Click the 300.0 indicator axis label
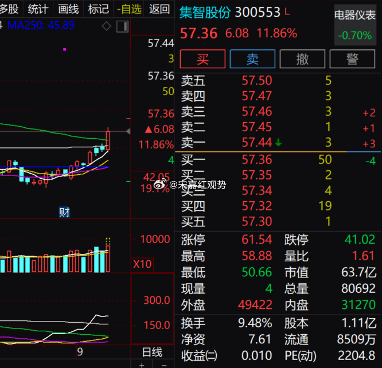Viewport: 382px width, 368px height. (157, 300)
